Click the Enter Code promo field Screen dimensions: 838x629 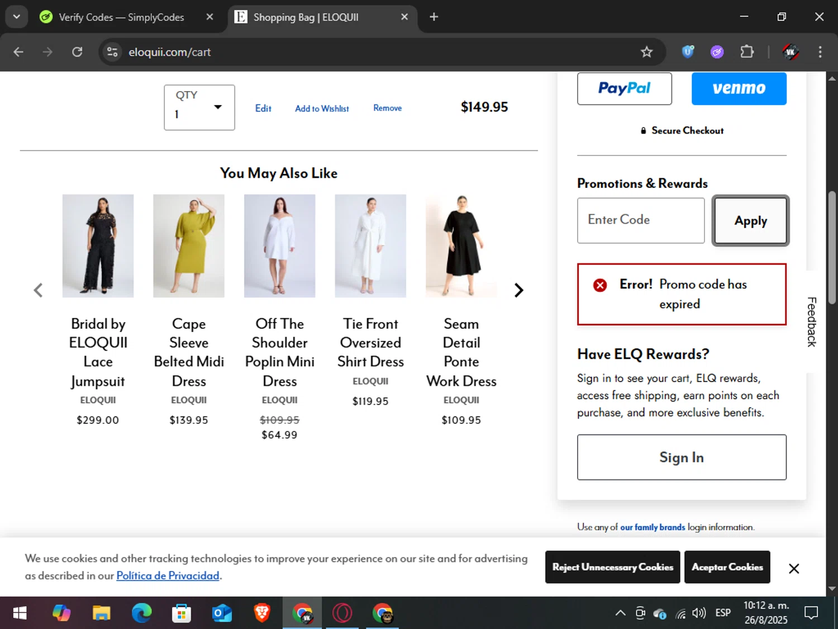coord(641,220)
